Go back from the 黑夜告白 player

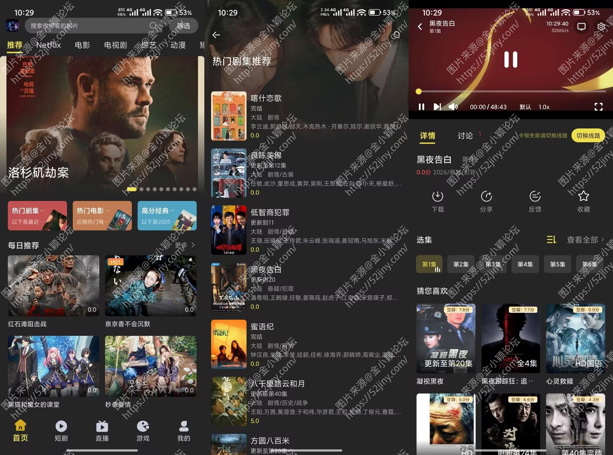420,27
